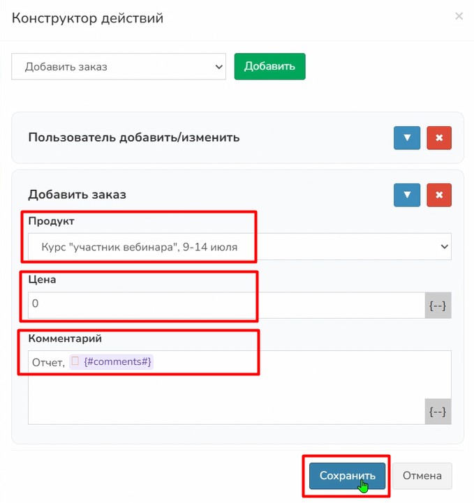Screen dimensions: 474x503
Task: Open the {--} variable picker for Комментарий
Action: [438, 411]
